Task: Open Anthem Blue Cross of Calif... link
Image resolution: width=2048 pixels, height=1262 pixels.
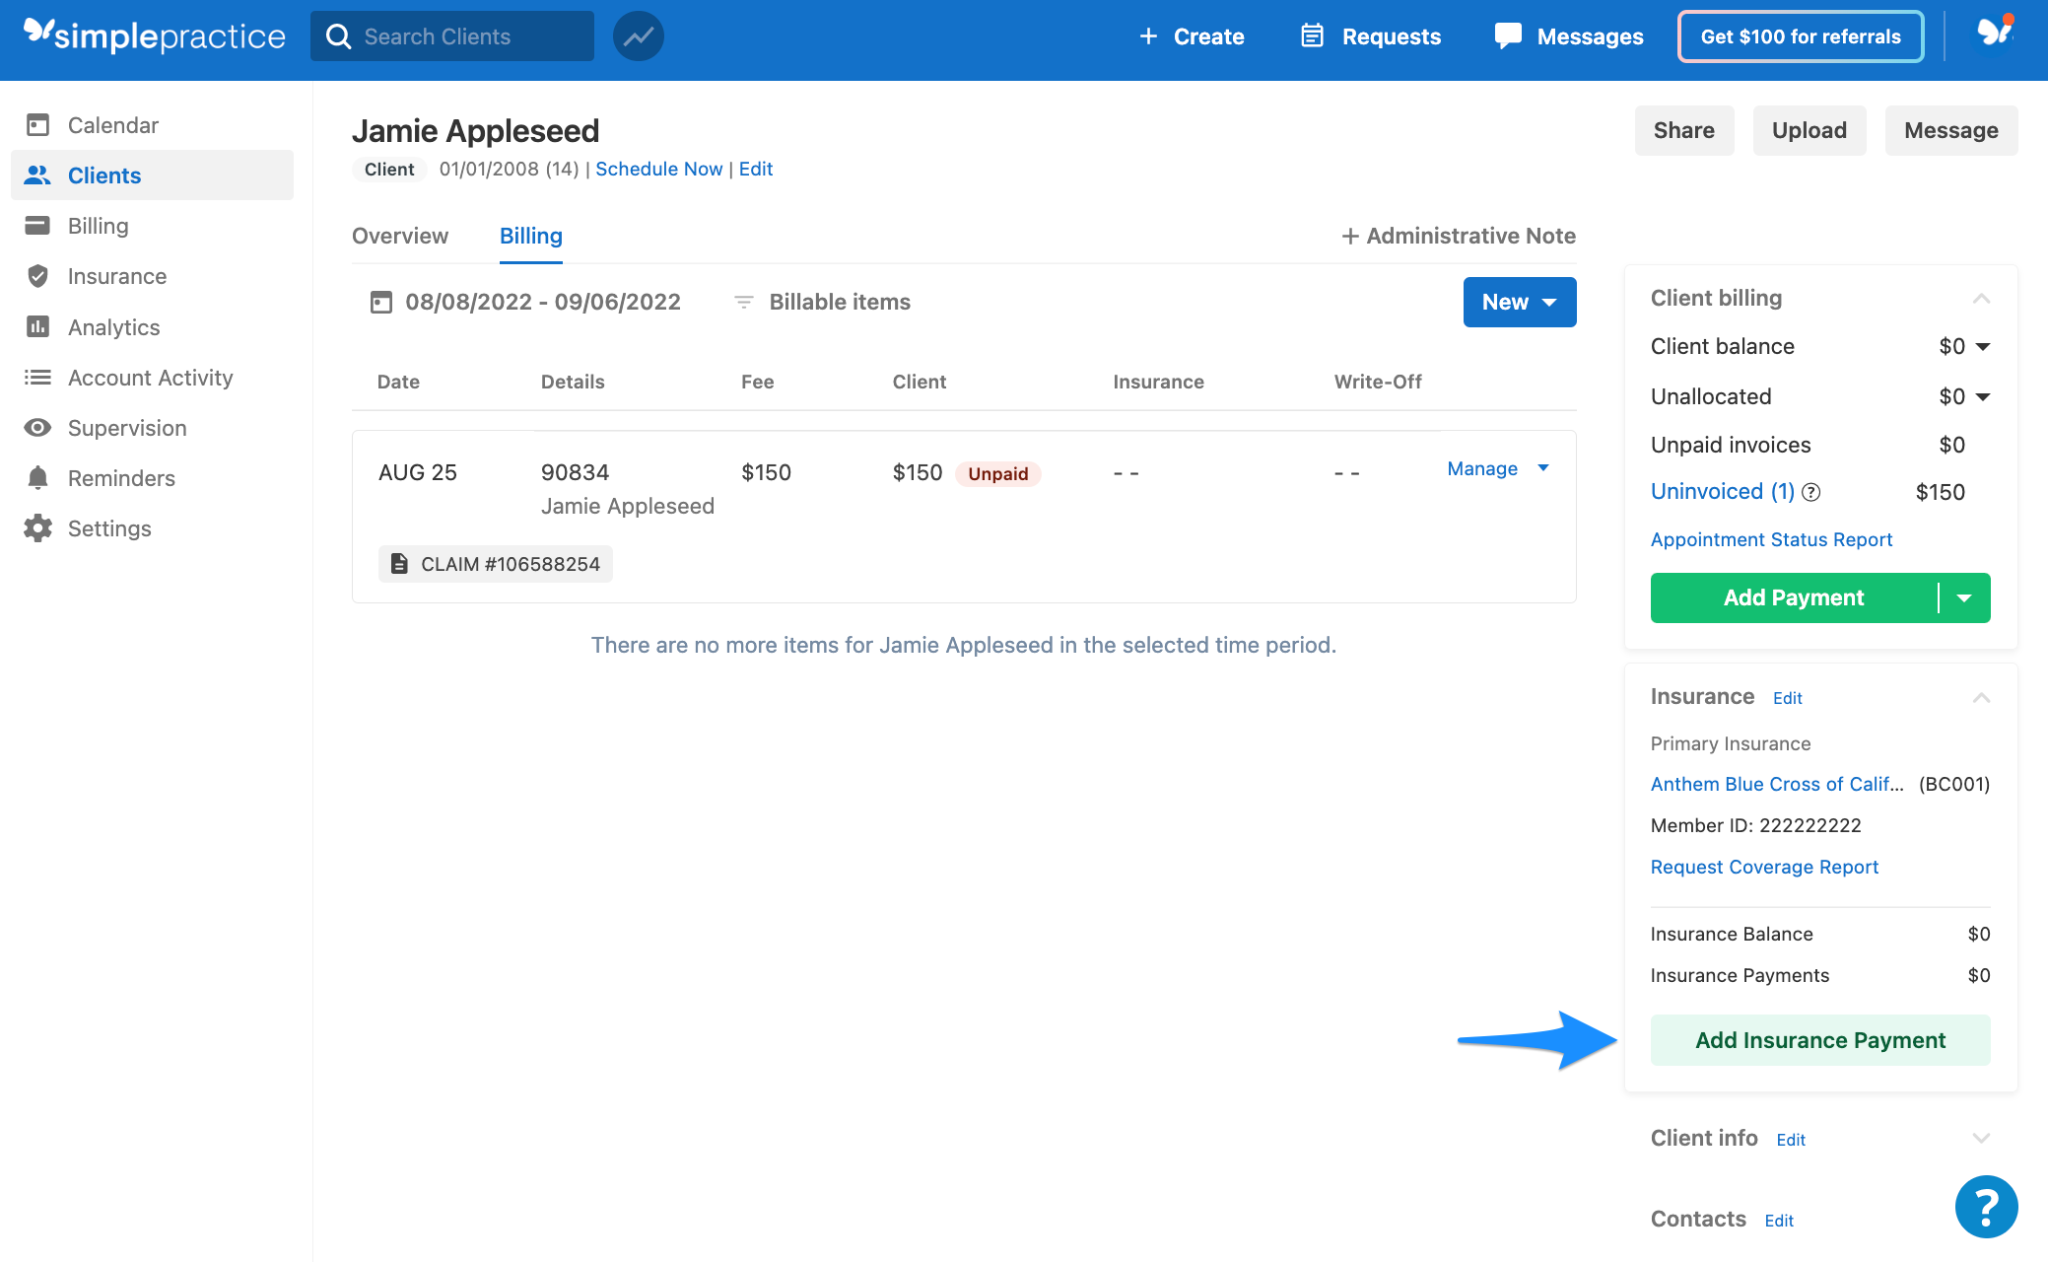Action: coord(1777,784)
